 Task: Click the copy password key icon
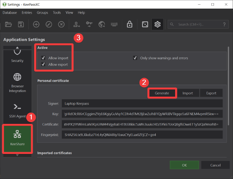tap(89, 24)
